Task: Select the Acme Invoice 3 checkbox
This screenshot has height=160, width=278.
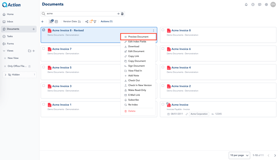Action: [x=44, y=86]
